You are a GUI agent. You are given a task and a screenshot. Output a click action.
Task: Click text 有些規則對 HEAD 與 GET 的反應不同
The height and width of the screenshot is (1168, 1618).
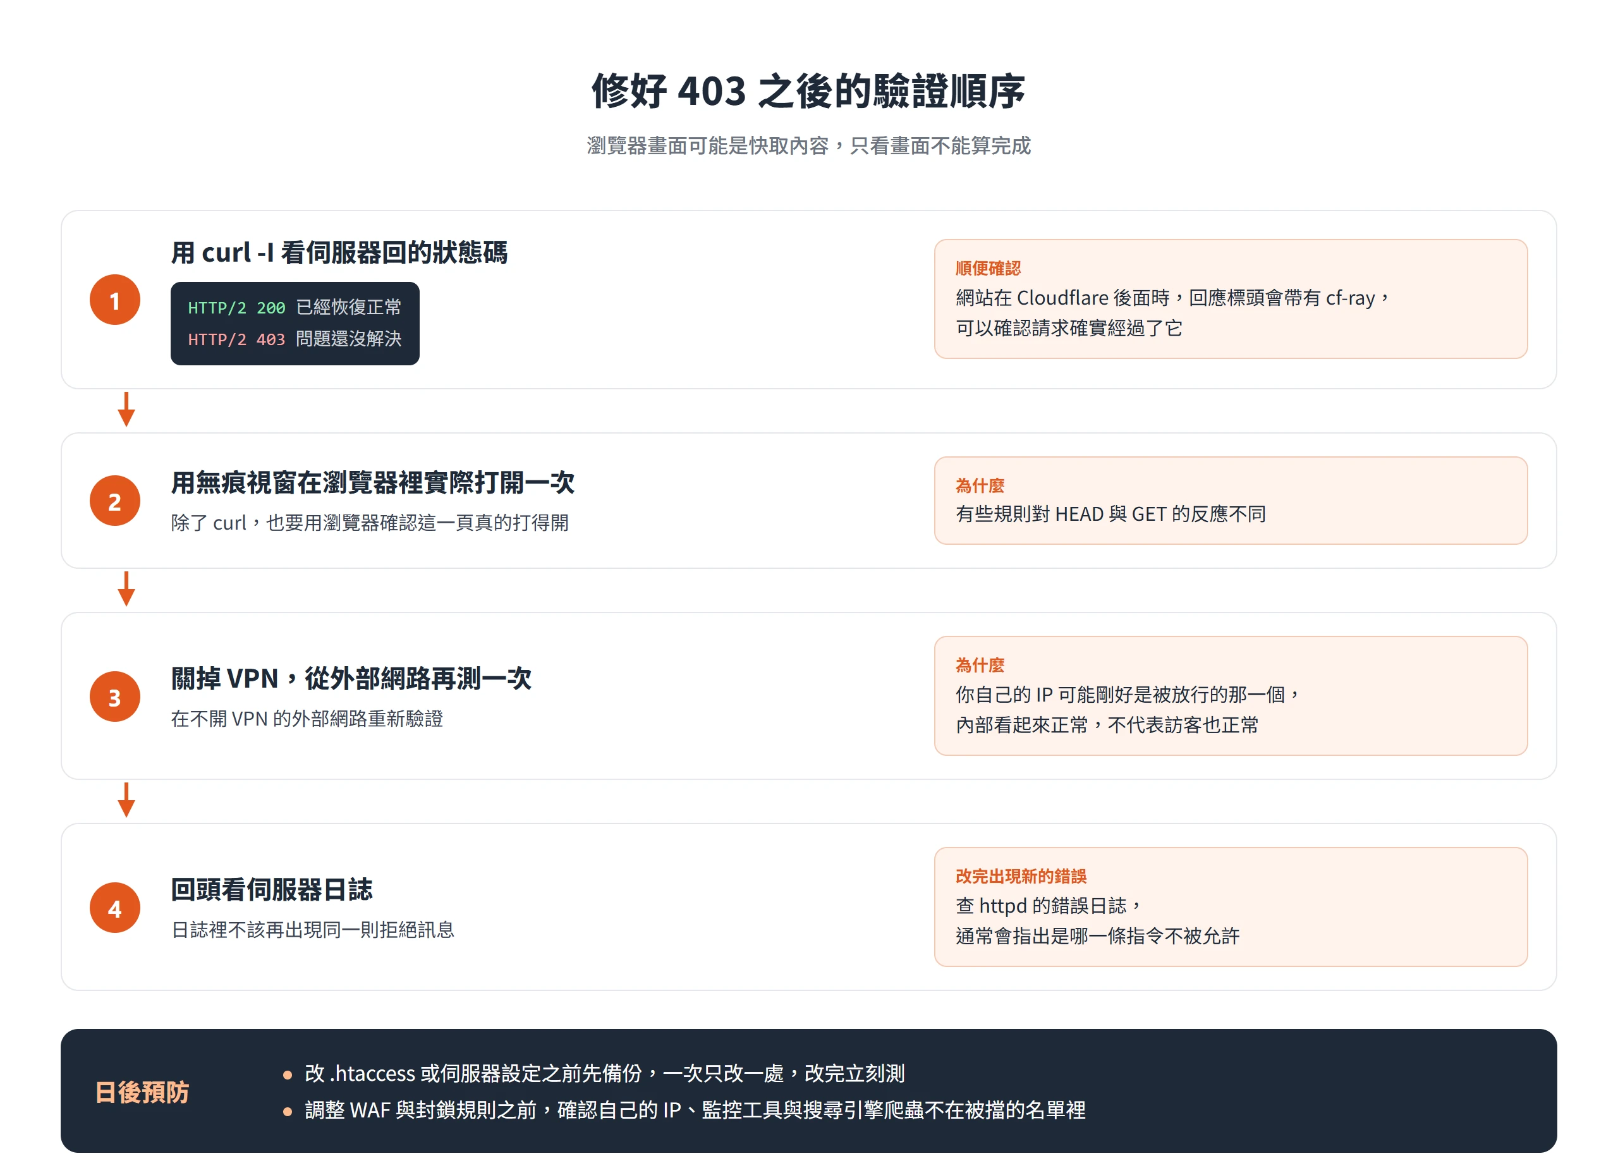pyautogui.click(x=1110, y=514)
